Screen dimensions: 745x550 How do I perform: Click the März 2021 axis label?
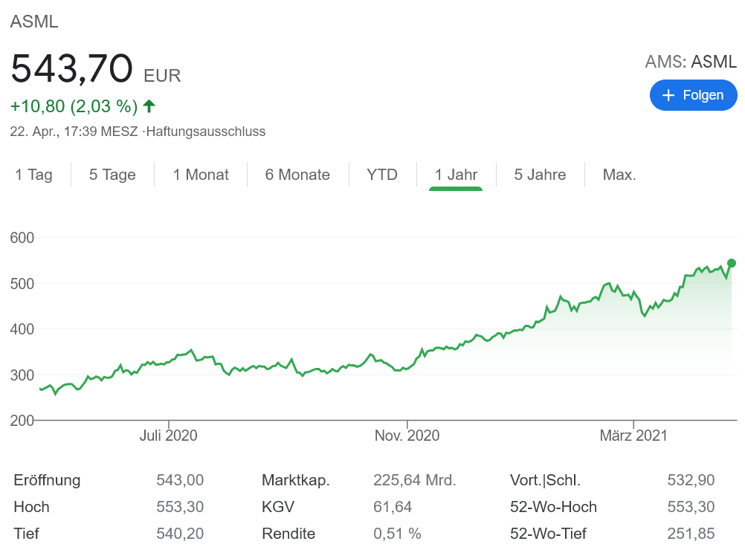[633, 436]
